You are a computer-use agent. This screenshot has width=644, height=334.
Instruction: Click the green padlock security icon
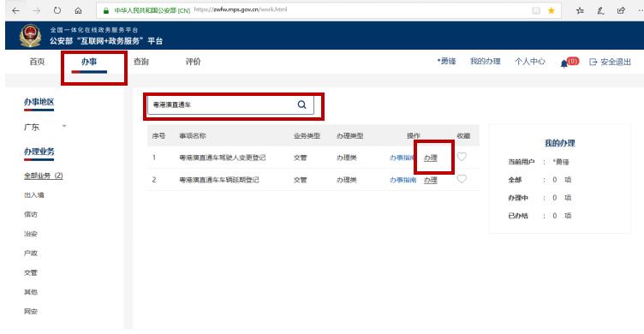[106, 10]
